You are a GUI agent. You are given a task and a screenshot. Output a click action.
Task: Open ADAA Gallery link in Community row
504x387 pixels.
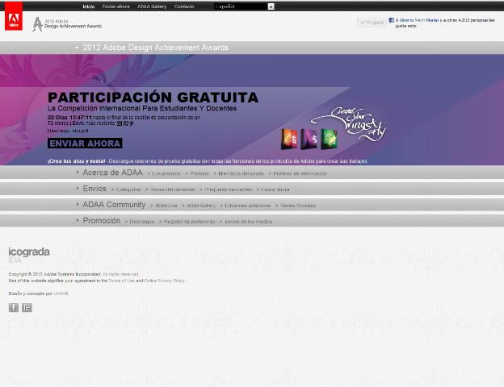coord(201,206)
